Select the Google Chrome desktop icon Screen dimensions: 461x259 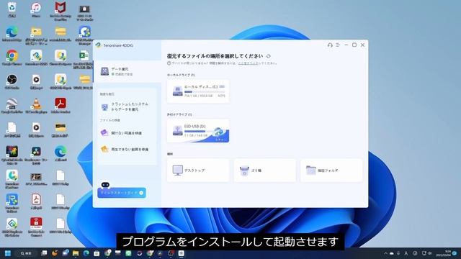tap(12, 58)
